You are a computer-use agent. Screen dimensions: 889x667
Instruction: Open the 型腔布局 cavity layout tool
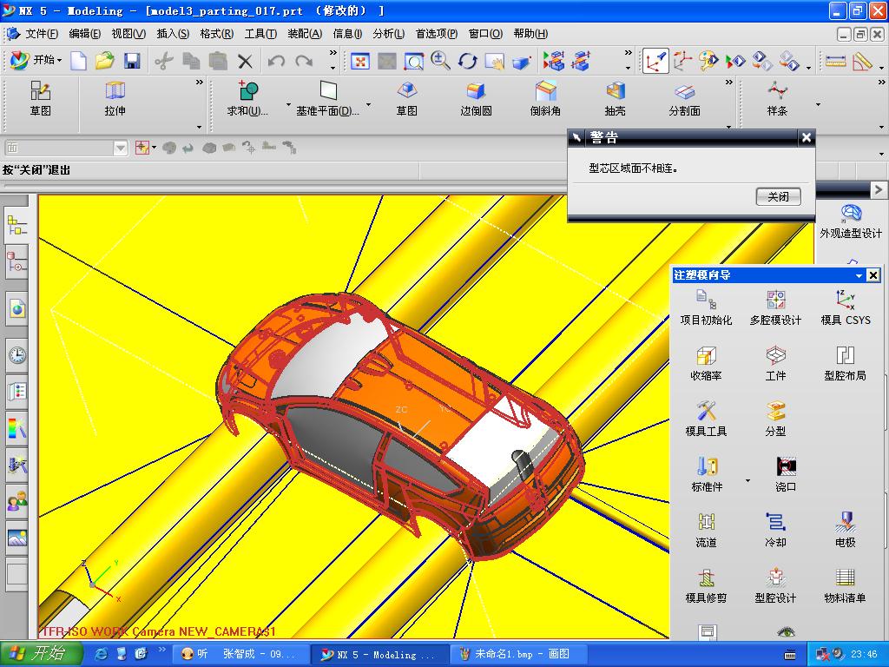pos(845,356)
